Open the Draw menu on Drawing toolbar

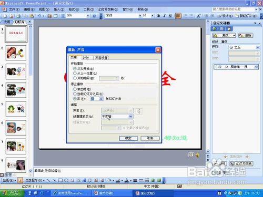(x=9, y=180)
